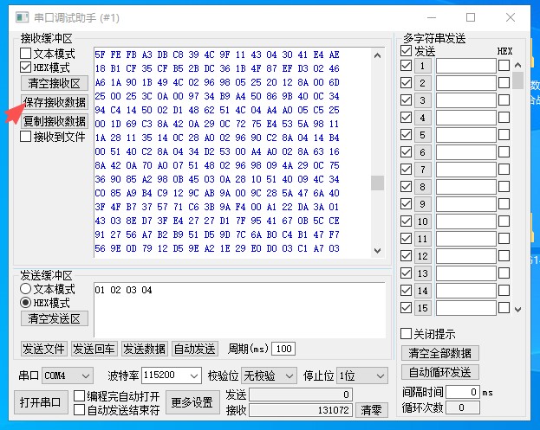Viewport: 540px width, 430px height.
Task: Uncheck HEX模式 checkbox in receive buffer
Action: (25, 67)
